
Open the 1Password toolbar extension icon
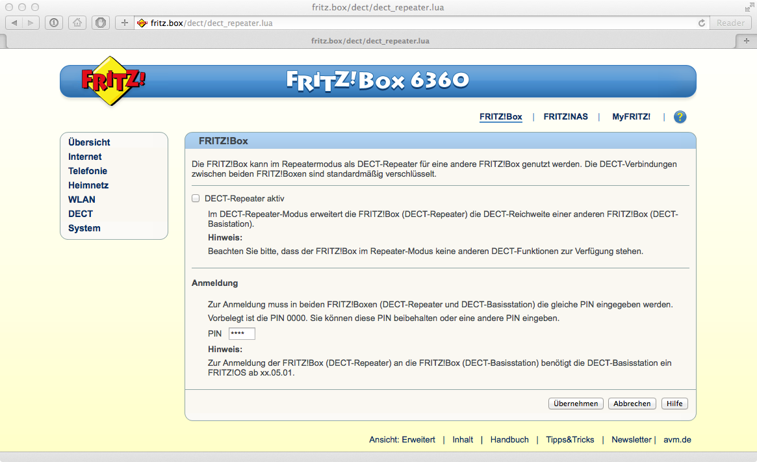coord(54,23)
